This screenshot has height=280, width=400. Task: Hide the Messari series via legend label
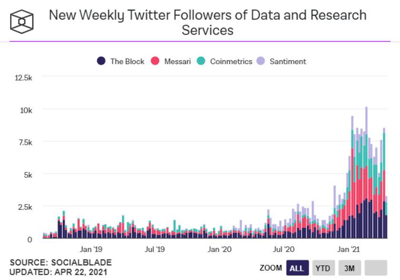tap(177, 61)
